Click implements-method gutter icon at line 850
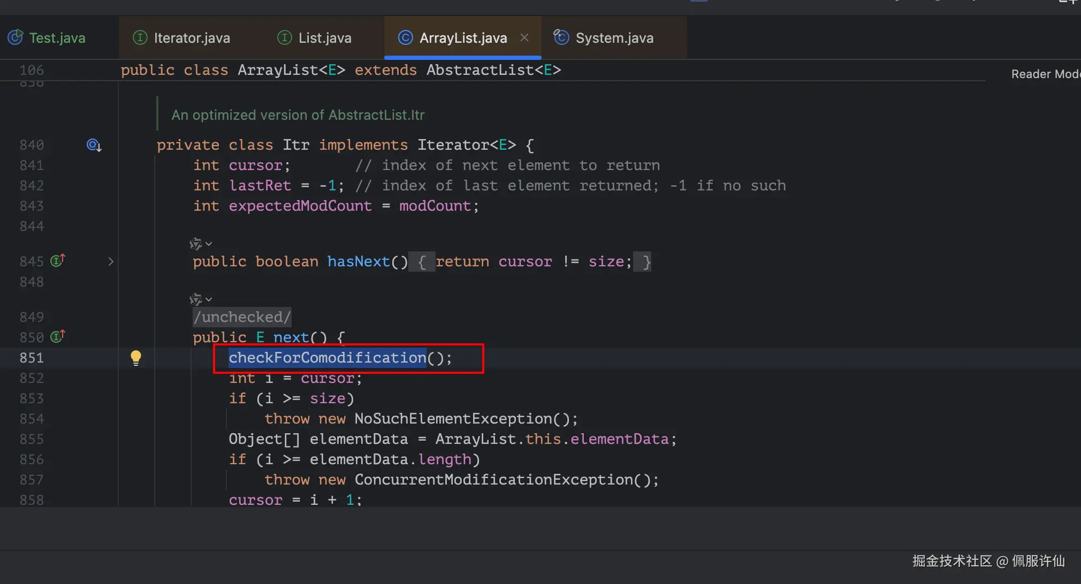Viewport: 1081px width, 584px height. pos(57,337)
